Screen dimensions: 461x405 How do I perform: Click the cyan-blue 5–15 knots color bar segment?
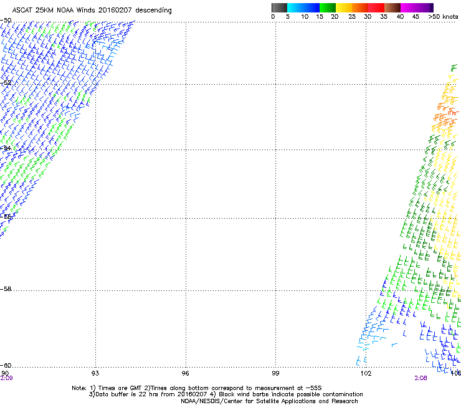click(303, 7)
